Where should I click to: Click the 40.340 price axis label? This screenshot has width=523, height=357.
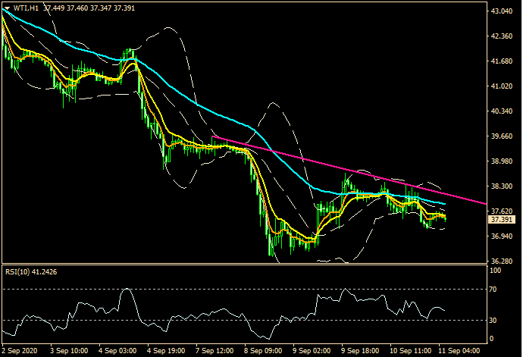click(x=501, y=111)
